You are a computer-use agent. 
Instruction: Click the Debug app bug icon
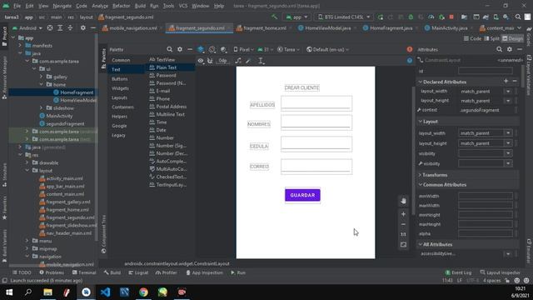coord(411,17)
